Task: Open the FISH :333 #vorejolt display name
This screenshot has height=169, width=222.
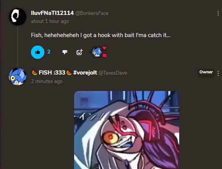Action: click(x=64, y=73)
